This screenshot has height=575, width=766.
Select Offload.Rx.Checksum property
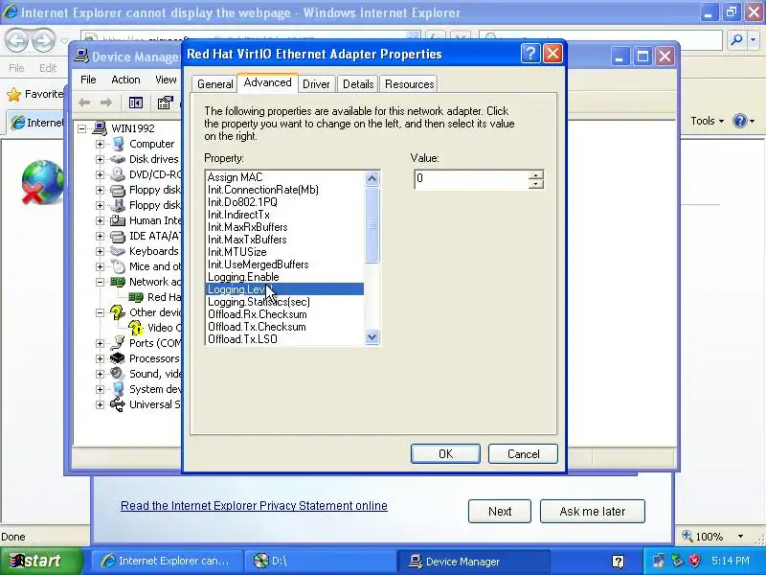coord(257,314)
